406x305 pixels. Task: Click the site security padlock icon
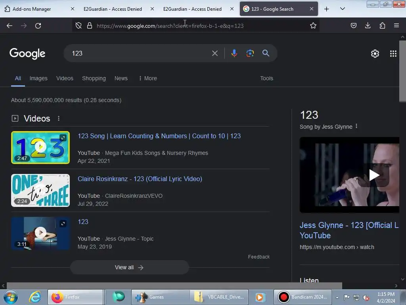point(90,25)
